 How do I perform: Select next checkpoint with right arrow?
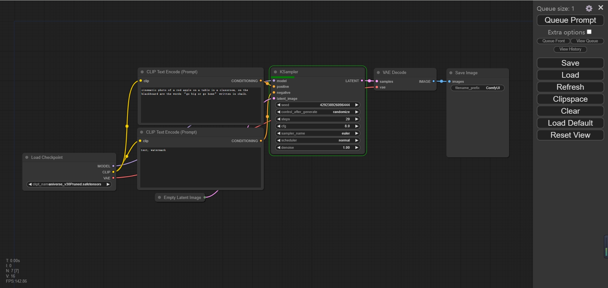click(x=108, y=184)
